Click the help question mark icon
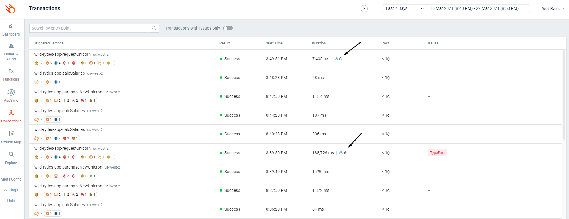 pyautogui.click(x=364, y=9)
